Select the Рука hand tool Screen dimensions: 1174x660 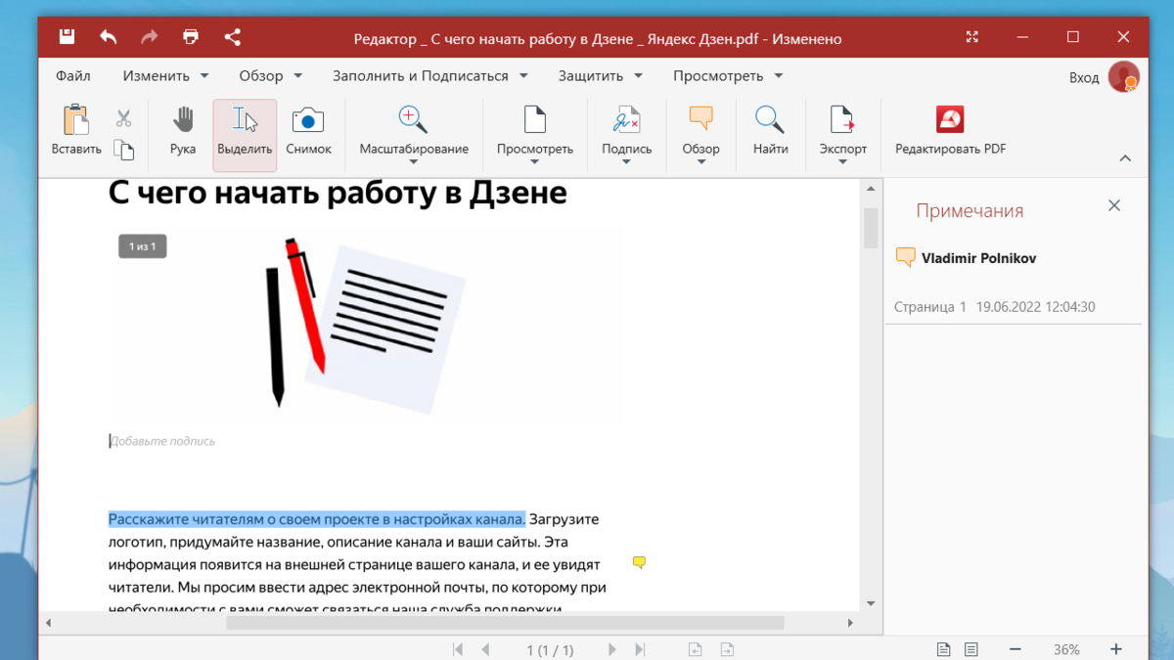click(183, 130)
